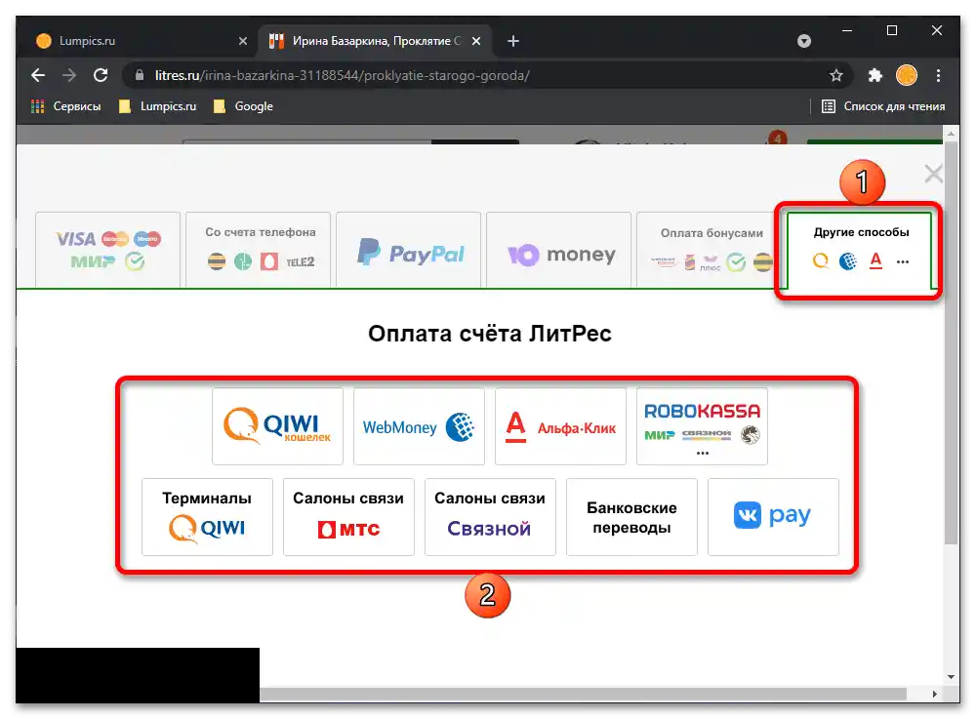Viewport: 976px width, 719px height.
Task: Close the Lumpics.ru tab
Action: click(243, 41)
